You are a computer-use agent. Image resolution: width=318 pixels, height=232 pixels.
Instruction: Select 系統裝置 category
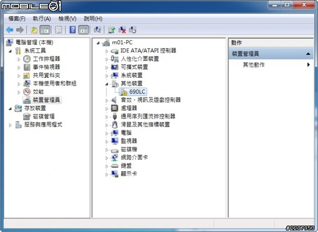pyautogui.click(x=132, y=75)
